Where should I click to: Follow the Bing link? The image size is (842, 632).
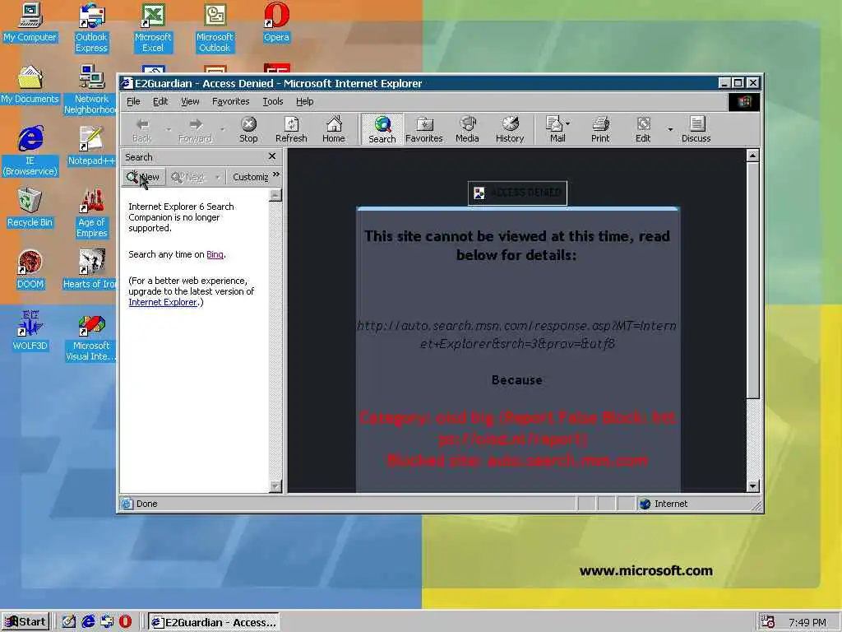(215, 255)
